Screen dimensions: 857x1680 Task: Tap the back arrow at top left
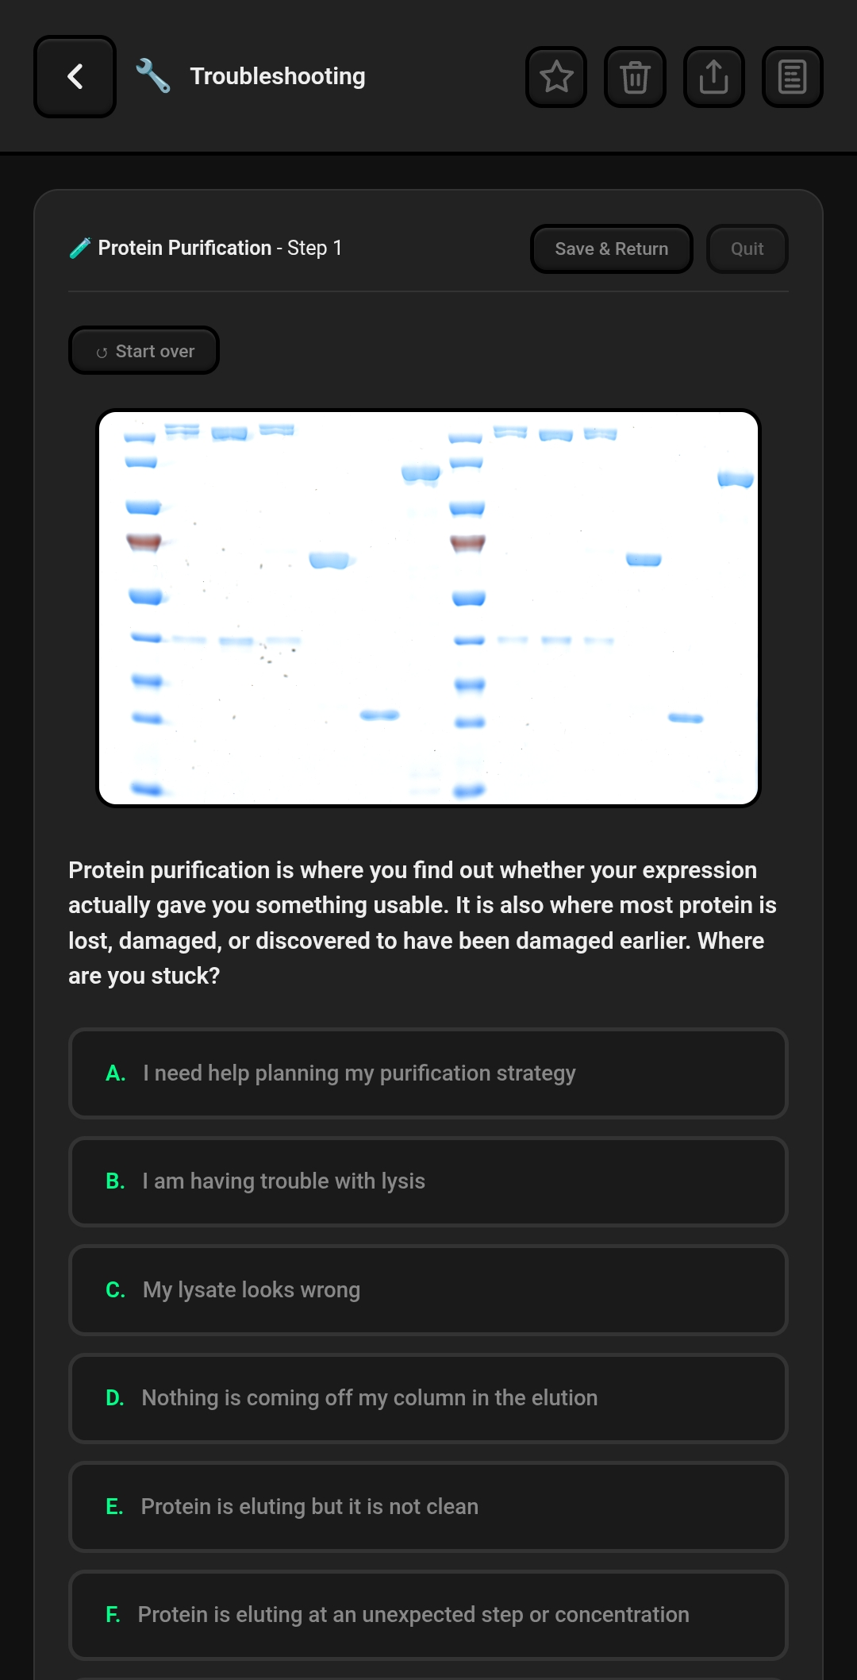pos(75,76)
